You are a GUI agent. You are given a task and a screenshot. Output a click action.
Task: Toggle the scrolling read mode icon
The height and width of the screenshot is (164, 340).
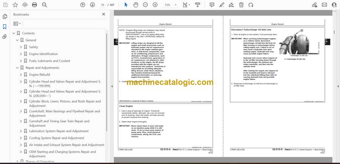point(198,5)
